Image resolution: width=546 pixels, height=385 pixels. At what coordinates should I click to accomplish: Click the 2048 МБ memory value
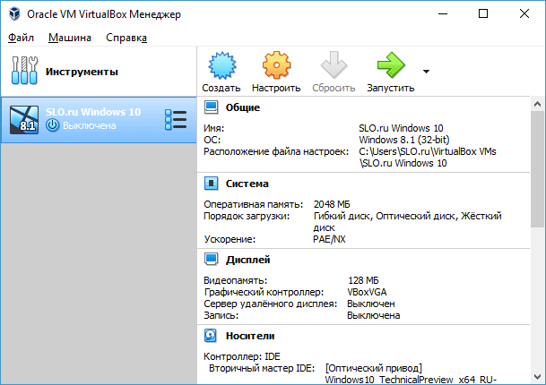[332, 204]
